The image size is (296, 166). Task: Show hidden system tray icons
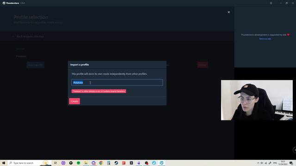pos(258,163)
